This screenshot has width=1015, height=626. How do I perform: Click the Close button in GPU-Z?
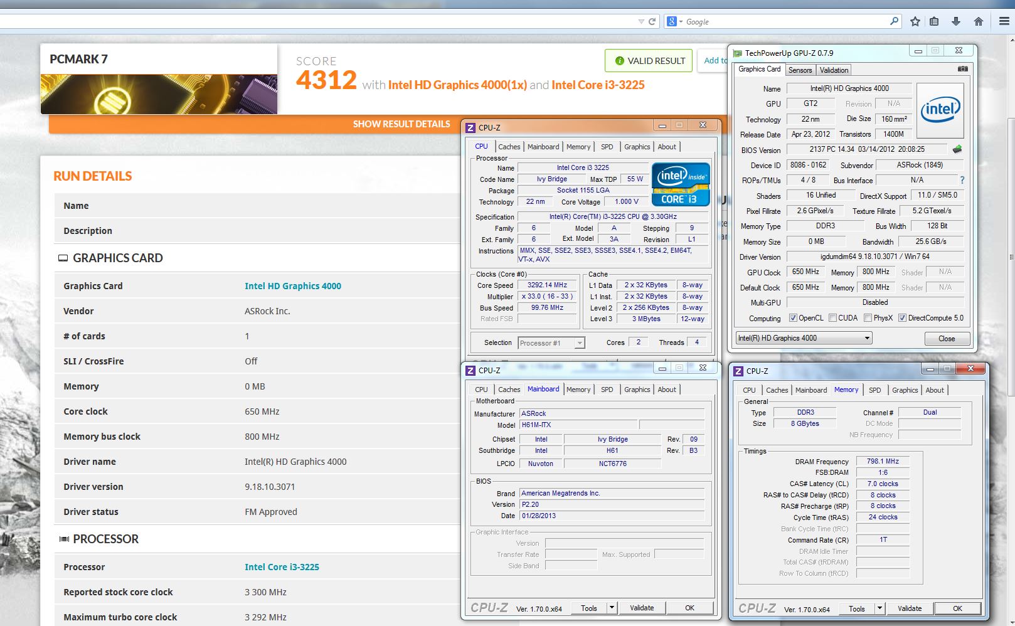[947, 339]
